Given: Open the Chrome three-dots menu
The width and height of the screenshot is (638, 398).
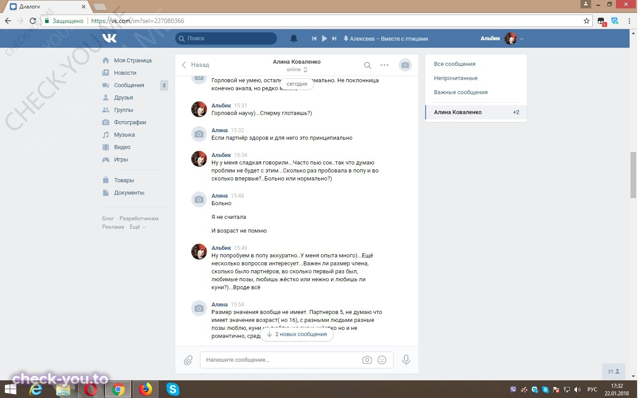Looking at the screenshot, I should tap(629, 21).
